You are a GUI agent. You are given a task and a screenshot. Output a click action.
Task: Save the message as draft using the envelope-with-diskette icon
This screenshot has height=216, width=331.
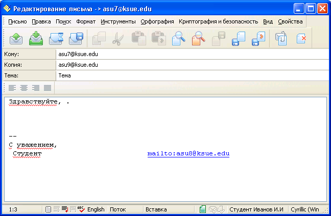76,39
